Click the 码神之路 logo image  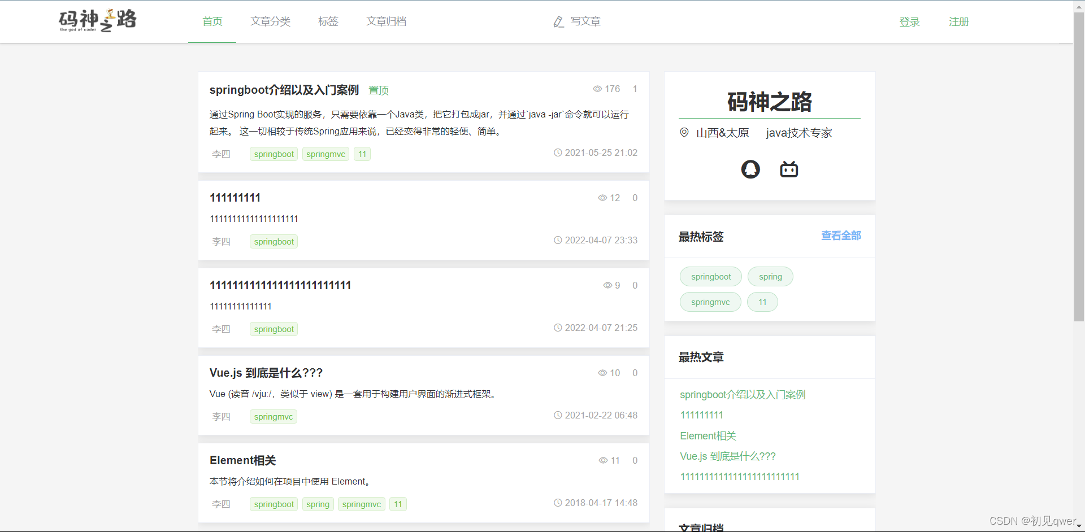click(97, 21)
